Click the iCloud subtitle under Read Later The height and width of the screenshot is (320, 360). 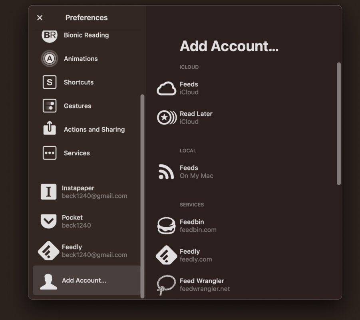tap(189, 122)
